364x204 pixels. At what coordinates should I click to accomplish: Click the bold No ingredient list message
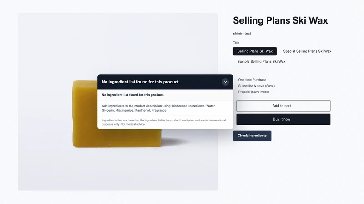132,95
